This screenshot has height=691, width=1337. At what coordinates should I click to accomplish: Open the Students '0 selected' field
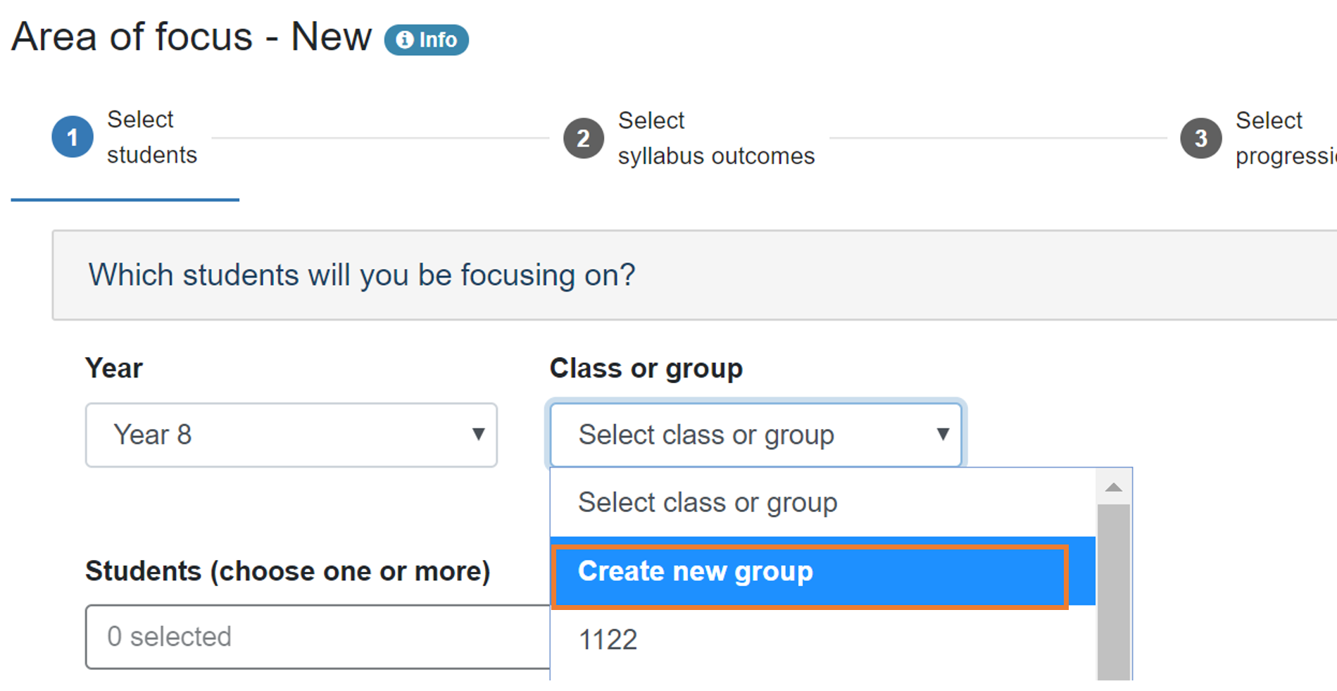(317, 637)
